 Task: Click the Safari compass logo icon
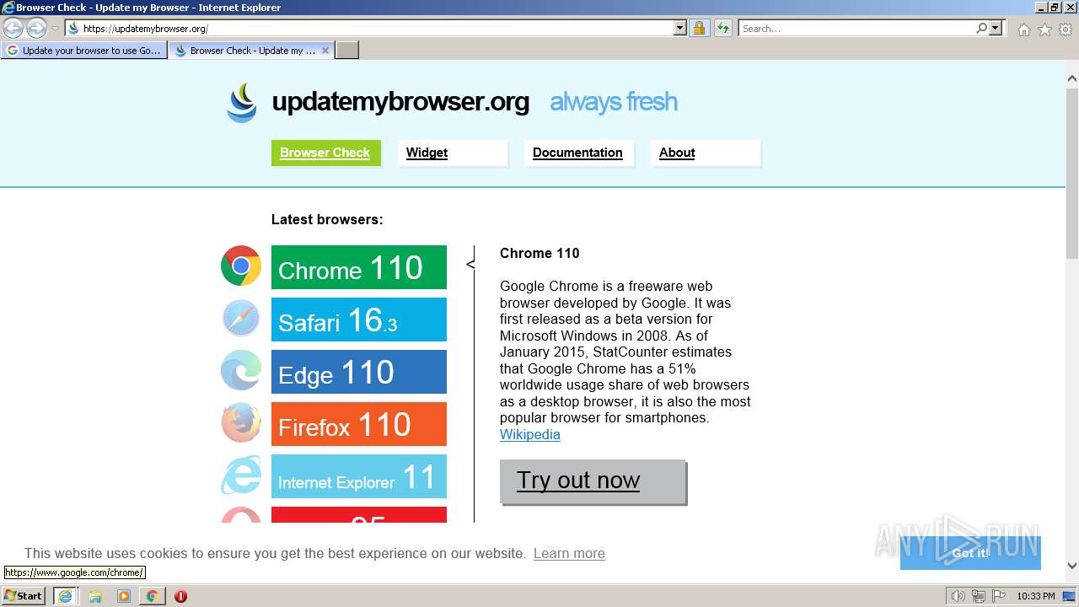[241, 319]
